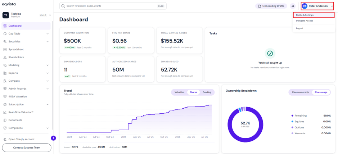This screenshot has height=154, width=338.
Task: Open Real-Time Valuation link
Action: click(21, 112)
